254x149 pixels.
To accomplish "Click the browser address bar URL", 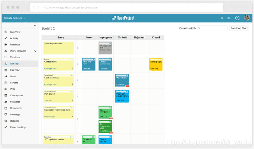I will [70, 7].
